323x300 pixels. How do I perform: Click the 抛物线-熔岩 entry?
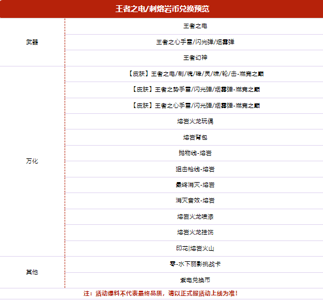coord(196,153)
